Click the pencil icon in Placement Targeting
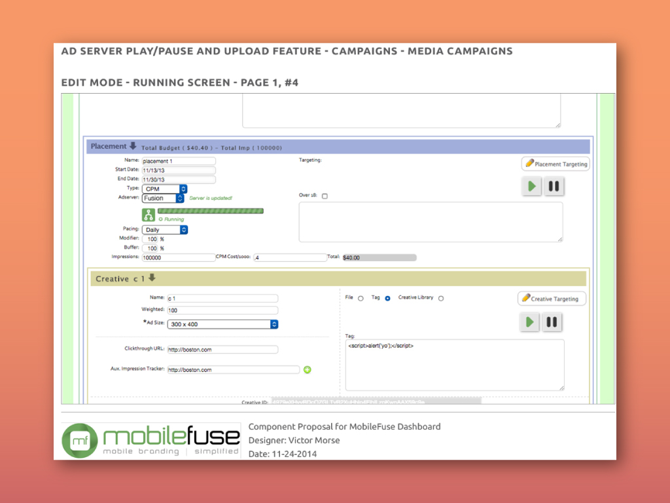This screenshot has height=503, width=670. 529,163
